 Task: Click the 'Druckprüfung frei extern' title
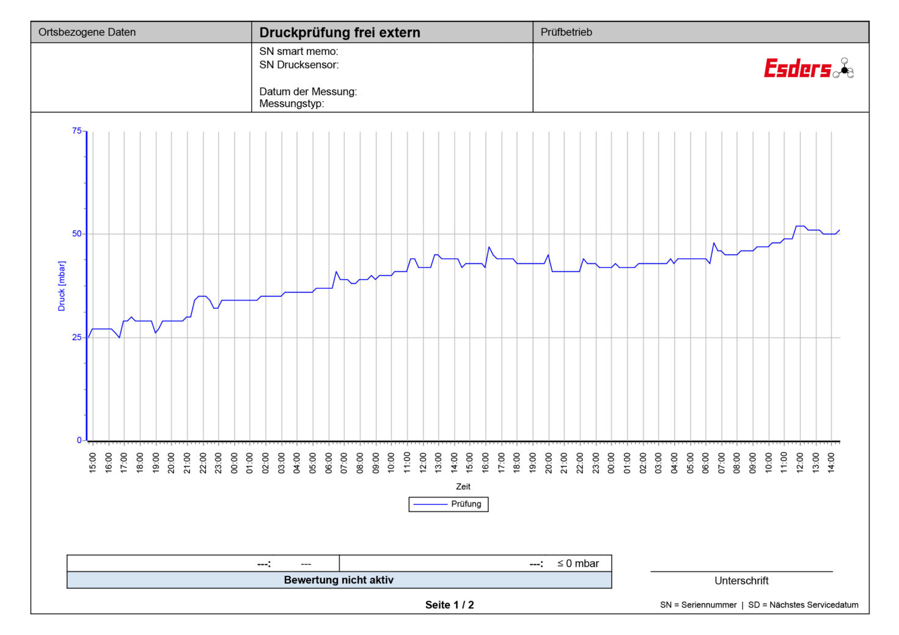pyautogui.click(x=340, y=32)
